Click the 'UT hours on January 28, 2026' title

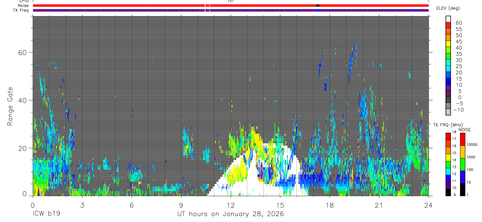pos(231,215)
